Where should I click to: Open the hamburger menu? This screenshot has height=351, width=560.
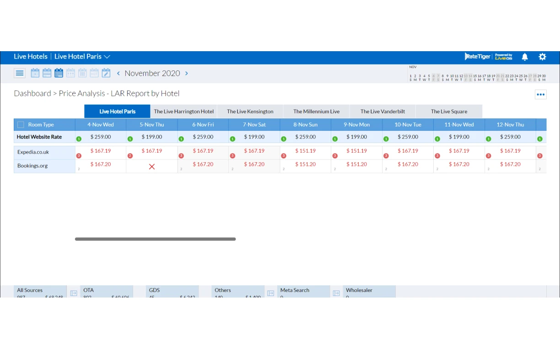coord(20,73)
